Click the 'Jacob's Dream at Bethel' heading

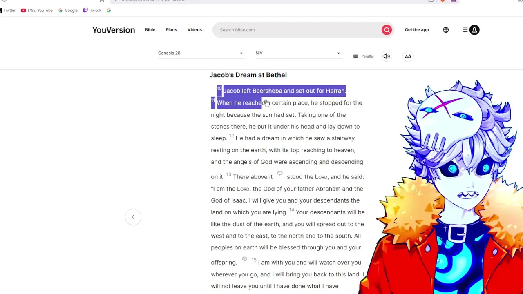[x=248, y=75]
